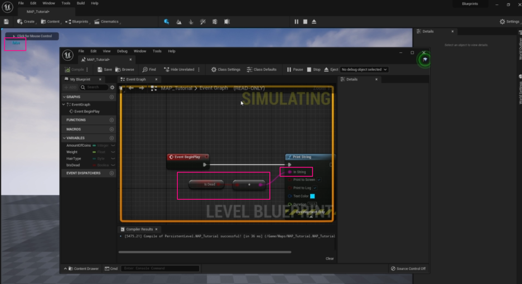This screenshot has width=522, height=284.
Task: Select the fracture mode icon in the main toolbar
Action: point(215,22)
